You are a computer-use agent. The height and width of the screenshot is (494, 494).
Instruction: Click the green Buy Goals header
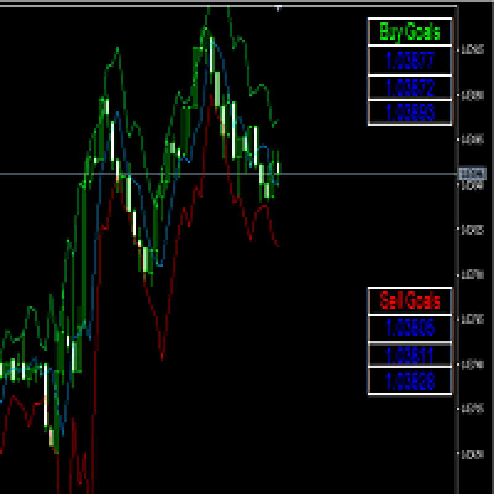click(x=410, y=32)
